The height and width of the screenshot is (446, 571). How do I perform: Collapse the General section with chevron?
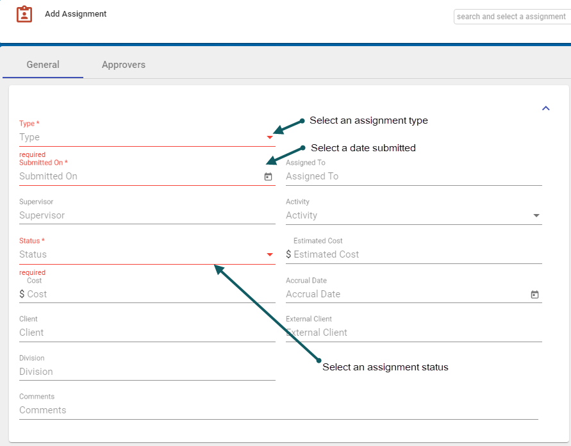click(546, 108)
